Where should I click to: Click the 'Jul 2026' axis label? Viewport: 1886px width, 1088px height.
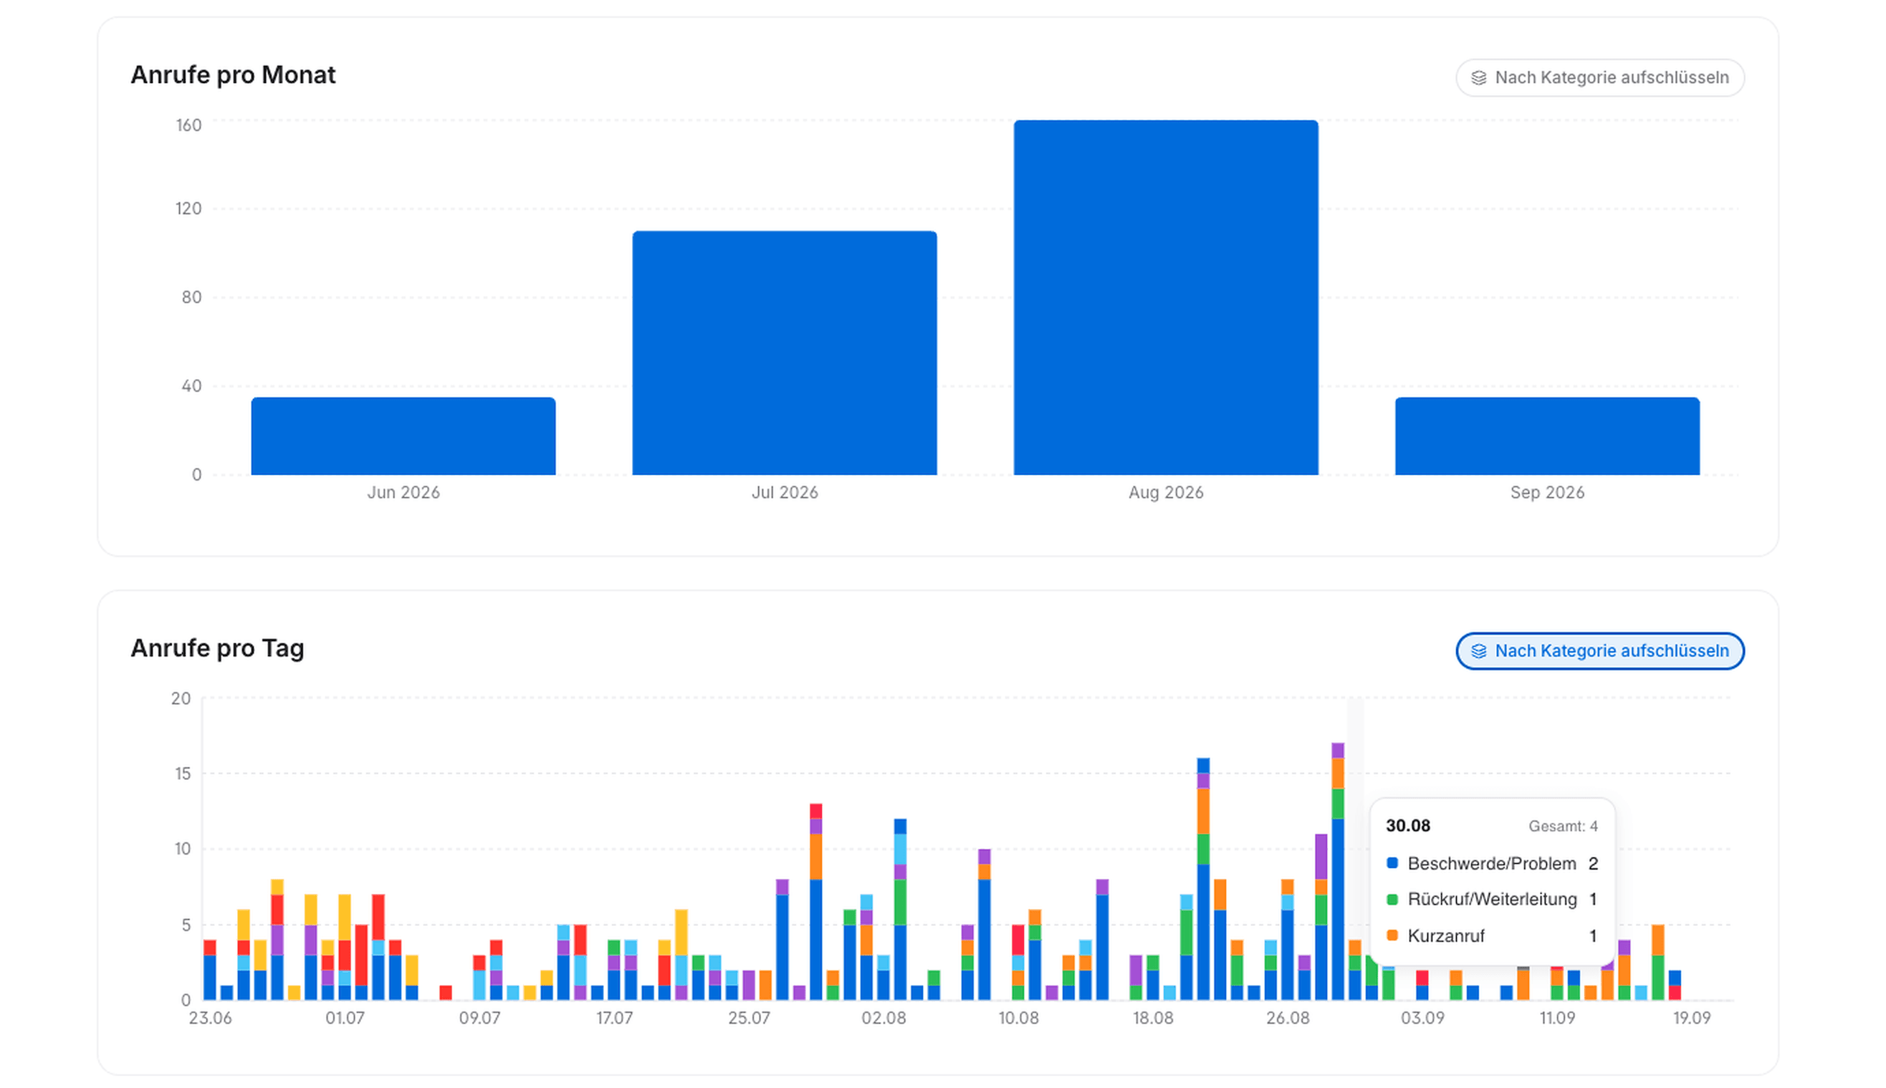coord(784,493)
